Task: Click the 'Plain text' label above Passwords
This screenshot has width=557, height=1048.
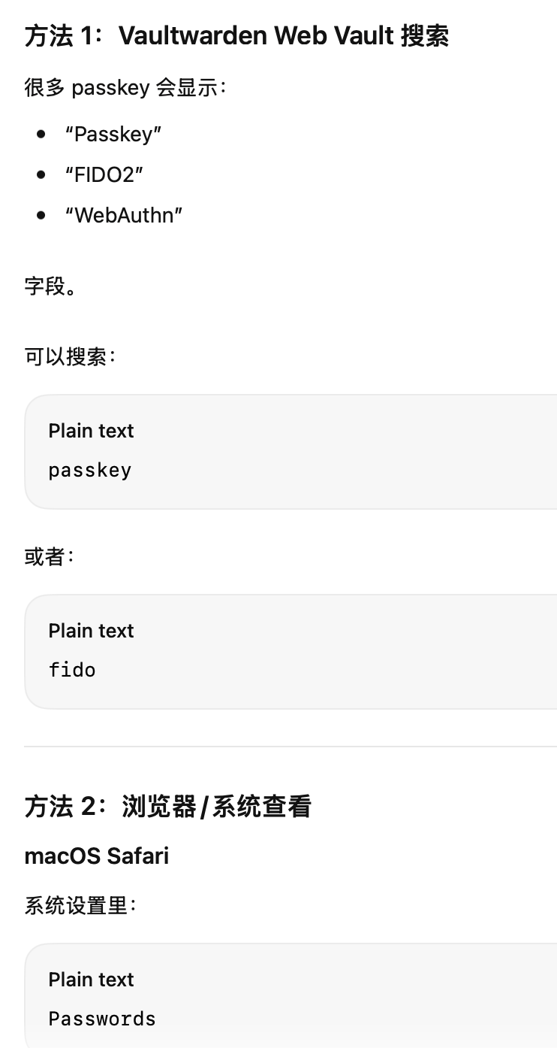Action: (x=91, y=980)
